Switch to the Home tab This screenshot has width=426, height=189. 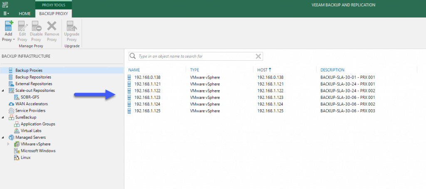tap(25, 14)
